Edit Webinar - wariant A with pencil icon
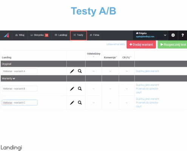 pyautogui.click(x=72, y=71)
